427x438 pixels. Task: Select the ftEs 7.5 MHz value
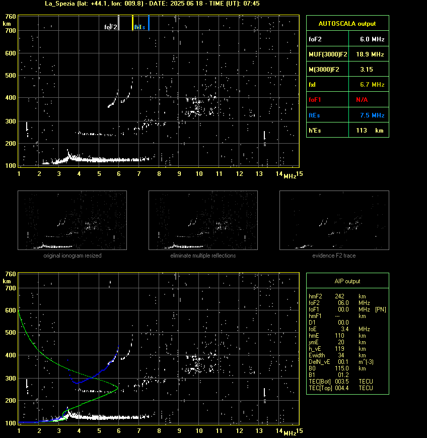372,115
